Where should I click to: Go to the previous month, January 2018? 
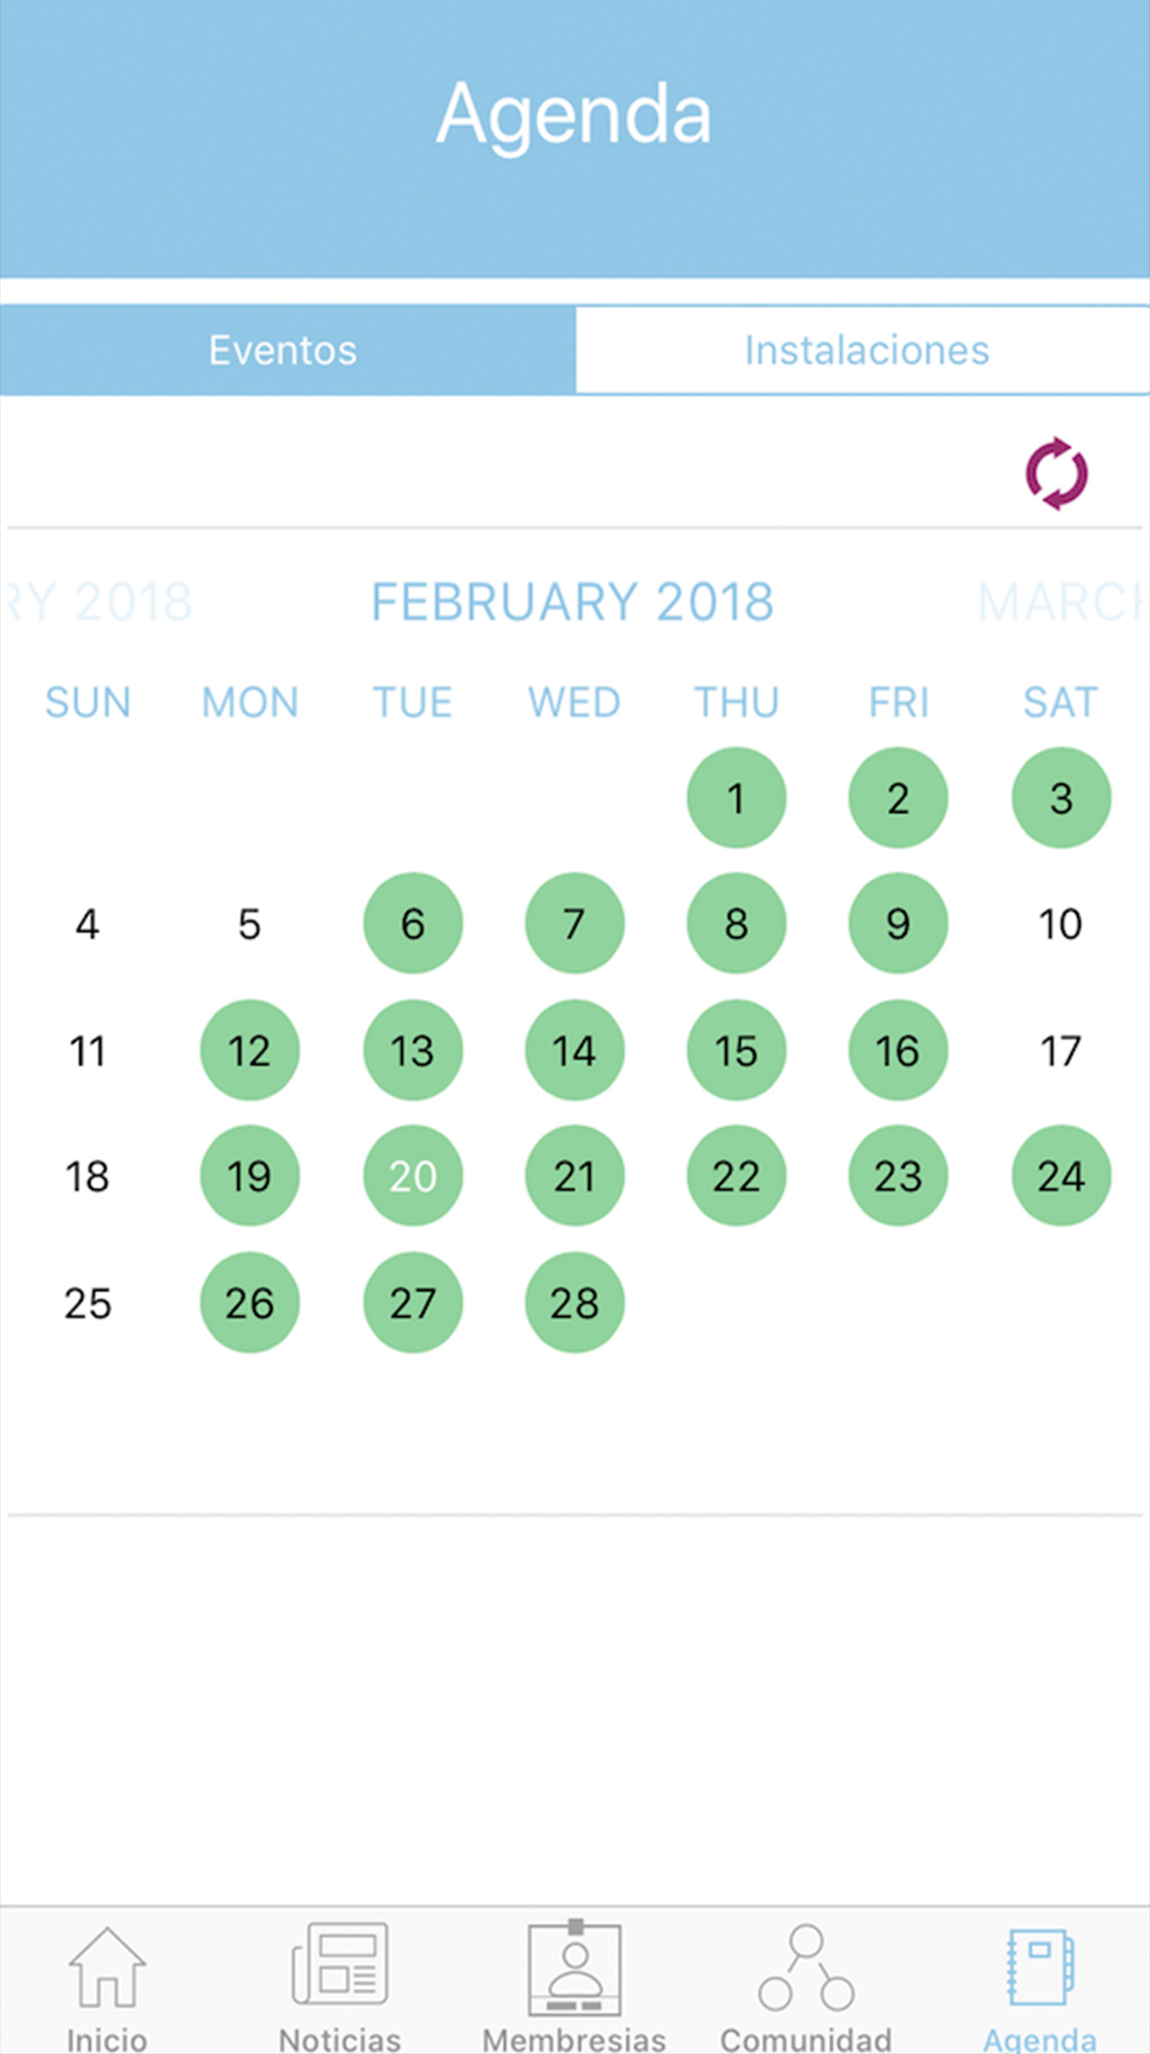pos(101,602)
